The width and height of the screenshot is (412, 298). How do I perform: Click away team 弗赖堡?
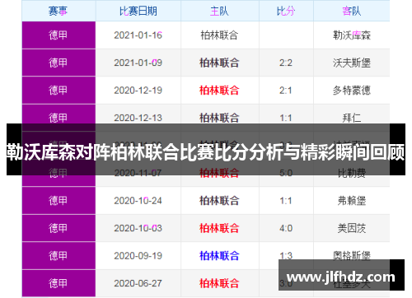tap(352, 201)
